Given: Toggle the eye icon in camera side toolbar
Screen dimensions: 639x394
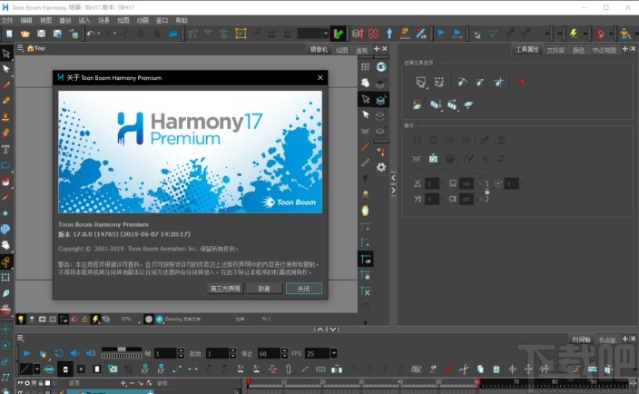Looking at the screenshot, I should click(x=381, y=67).
